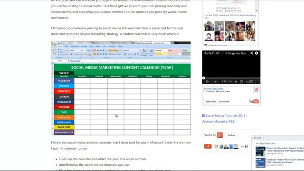304x171 pixels.
Task: Mute the video with the speaker icon
Action: (215, 81)
